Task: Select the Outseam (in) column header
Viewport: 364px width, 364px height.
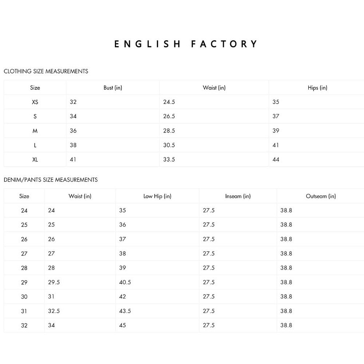Action: (x=321, y=196)
